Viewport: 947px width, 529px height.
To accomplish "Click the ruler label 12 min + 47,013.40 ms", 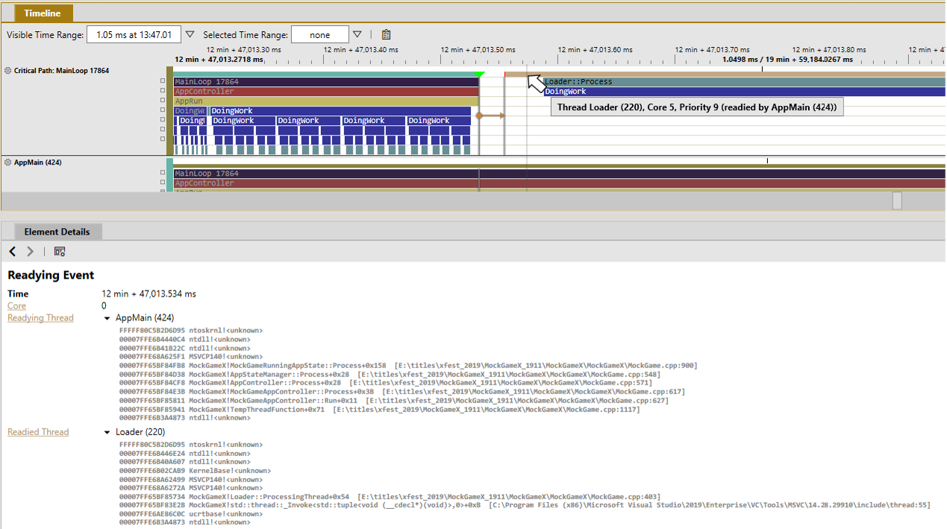I will pos(360,50).
